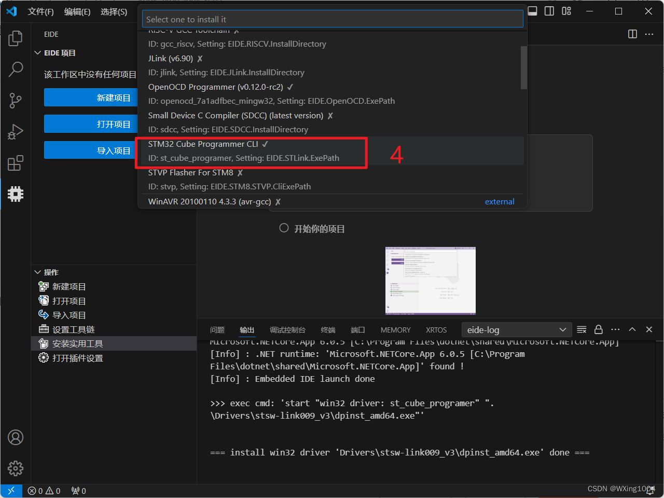Viewport: 664px width, 498px height.
Task: Open the Extensions view
Action: point(16,163)
